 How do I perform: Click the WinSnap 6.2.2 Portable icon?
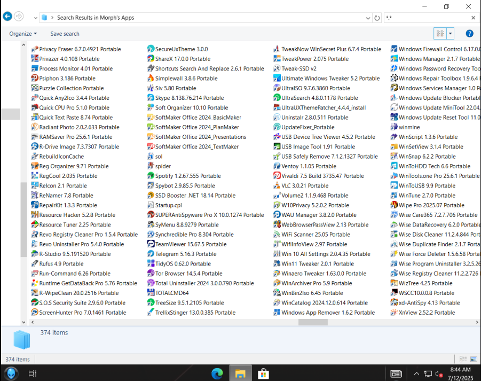coord(394,156)
